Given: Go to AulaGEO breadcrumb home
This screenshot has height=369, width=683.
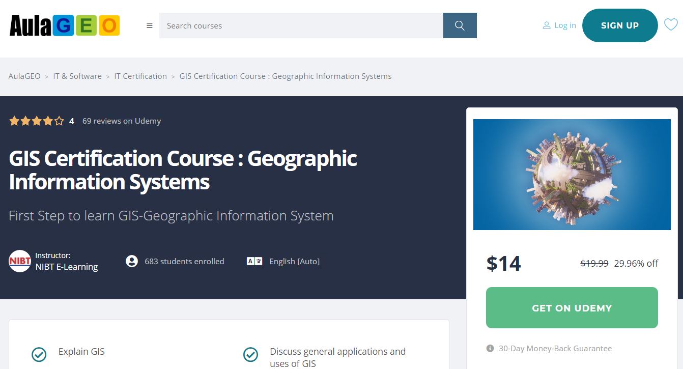Looking at the screenshot, I should (24, 76).
